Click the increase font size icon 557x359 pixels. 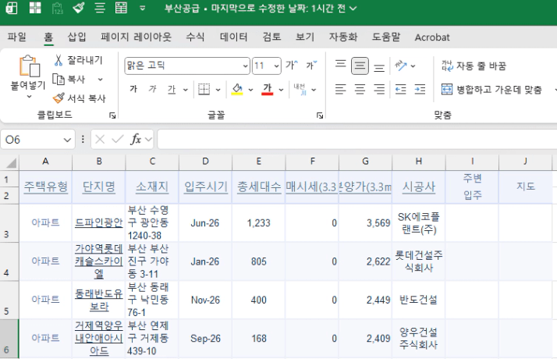pyautogui.click(x=291, y=66)
